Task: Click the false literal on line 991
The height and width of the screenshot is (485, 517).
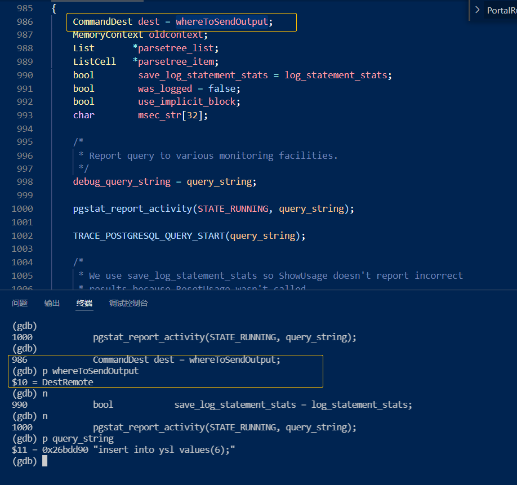Action: 222,88
